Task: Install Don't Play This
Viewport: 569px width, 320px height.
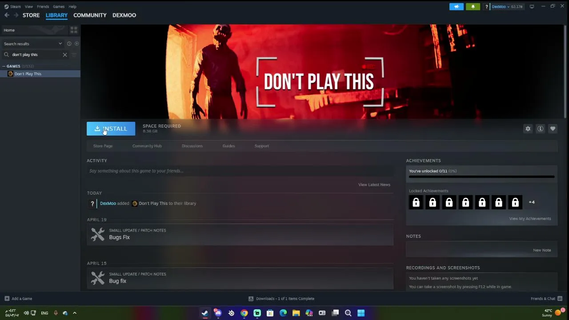Action: click(111, 129)
